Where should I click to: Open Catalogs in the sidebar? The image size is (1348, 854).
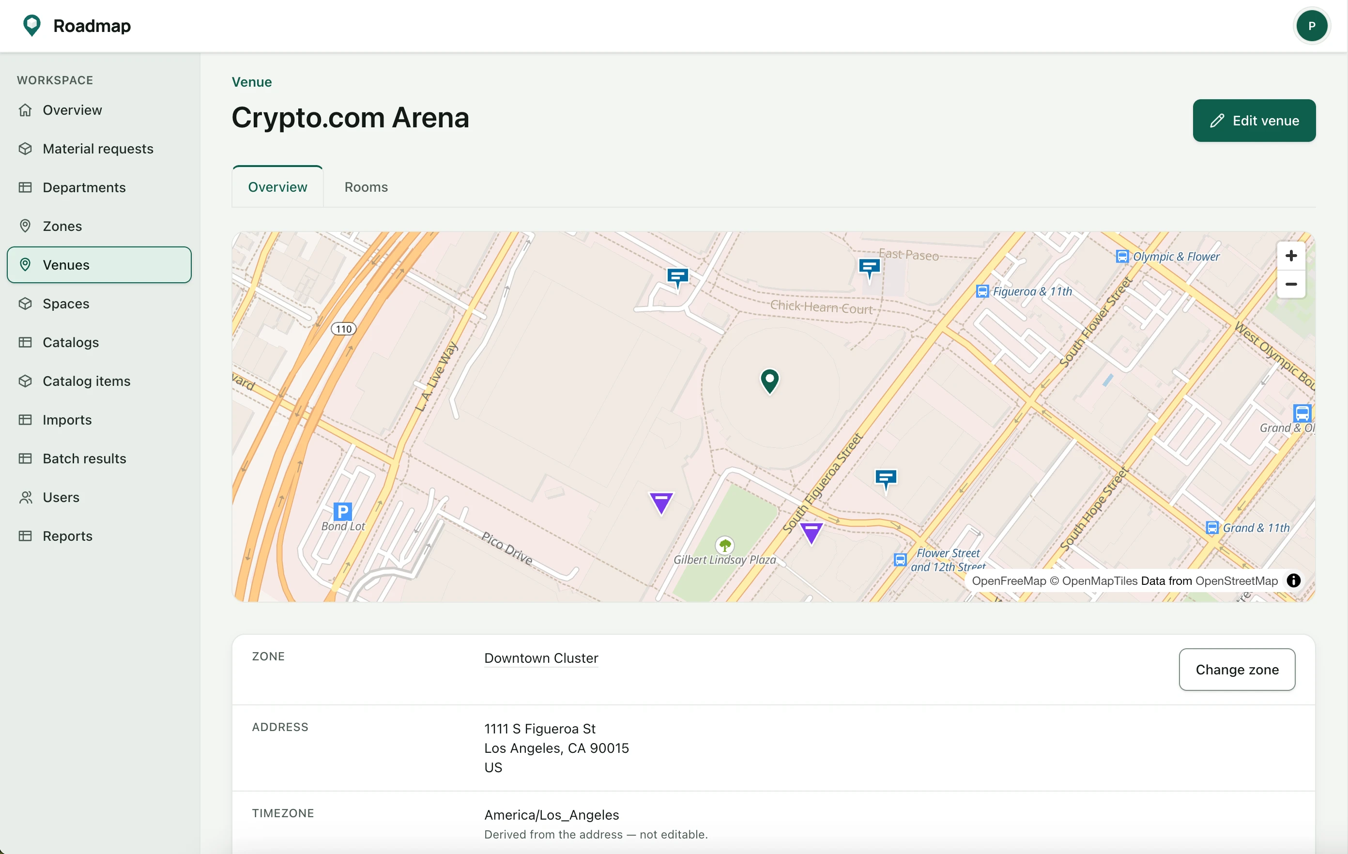coord(99,342)
